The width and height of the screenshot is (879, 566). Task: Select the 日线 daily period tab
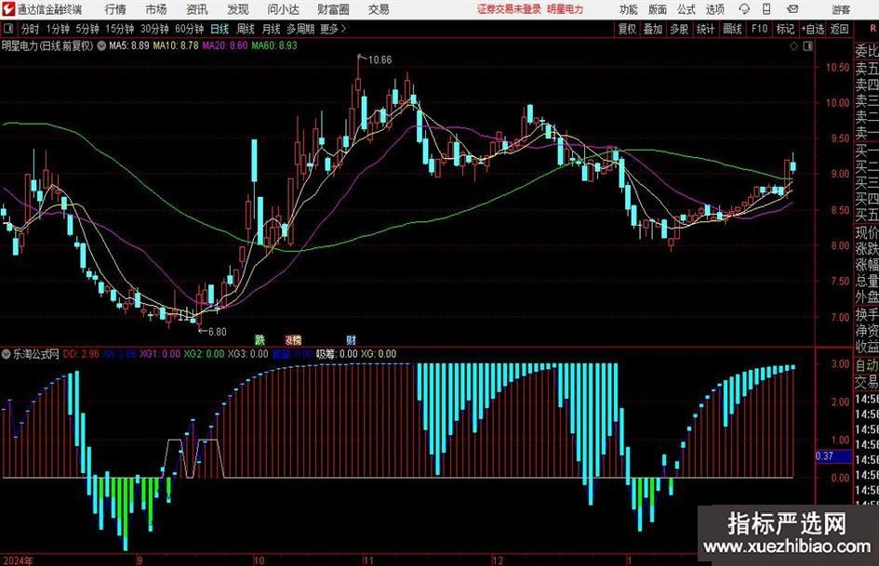(x=220, y=29)
